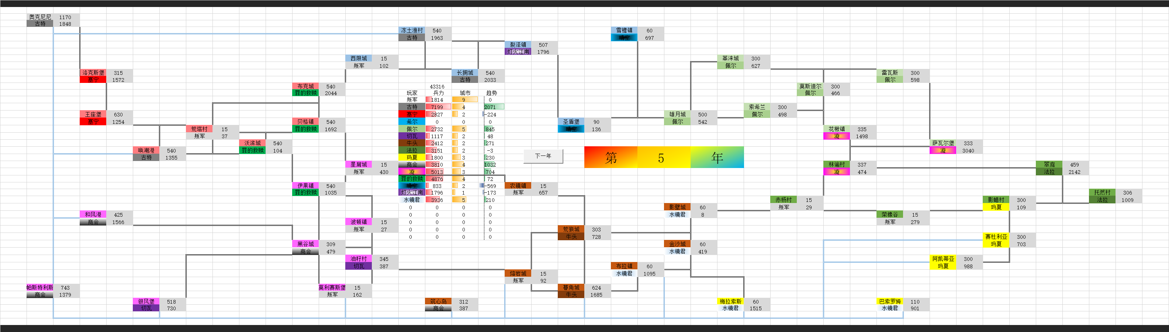Select the 唤潮港 city cell
The width and height of the screenshot is (1169, 332).
pyautogui.click(x=146, y=150)
